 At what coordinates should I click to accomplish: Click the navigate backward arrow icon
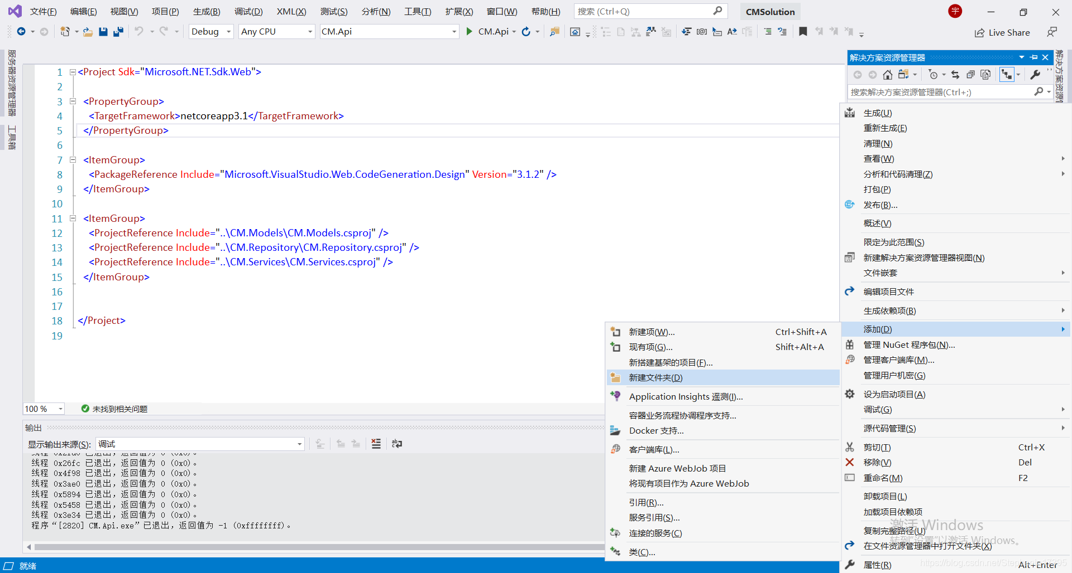pos(21,32)
